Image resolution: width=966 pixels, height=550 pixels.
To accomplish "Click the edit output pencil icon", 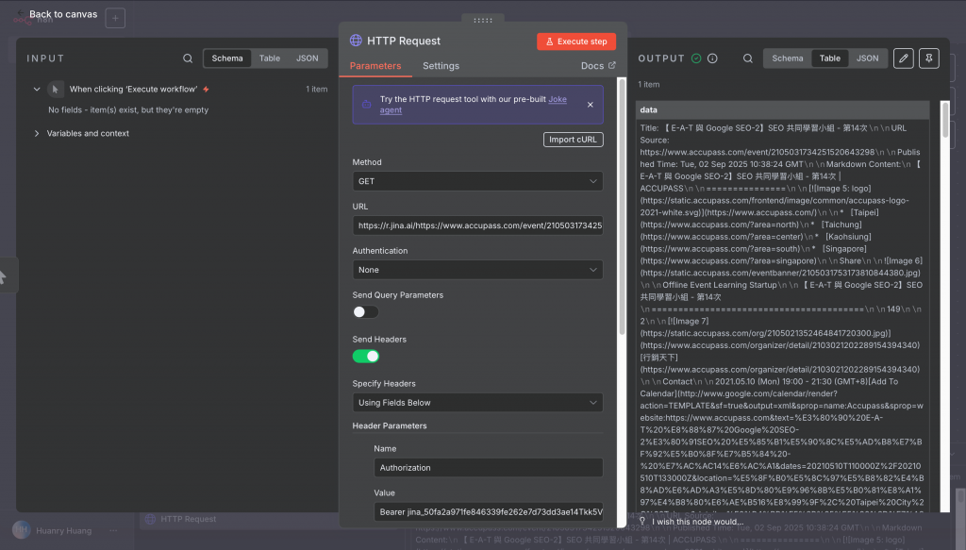I will (x=903, y=58).
